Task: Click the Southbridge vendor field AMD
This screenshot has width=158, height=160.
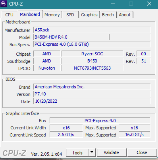Action: click(x=47, y=61)
